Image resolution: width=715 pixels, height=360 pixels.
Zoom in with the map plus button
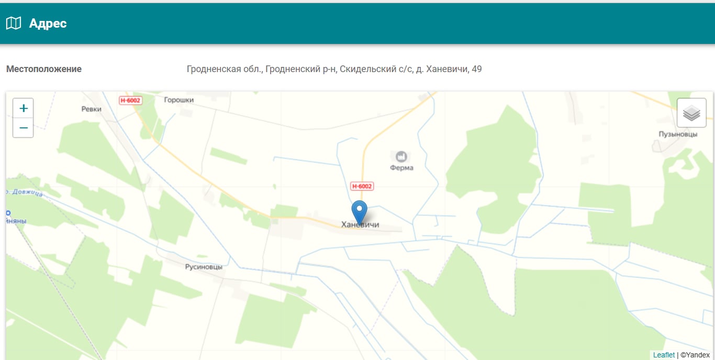tap(23, 108)
